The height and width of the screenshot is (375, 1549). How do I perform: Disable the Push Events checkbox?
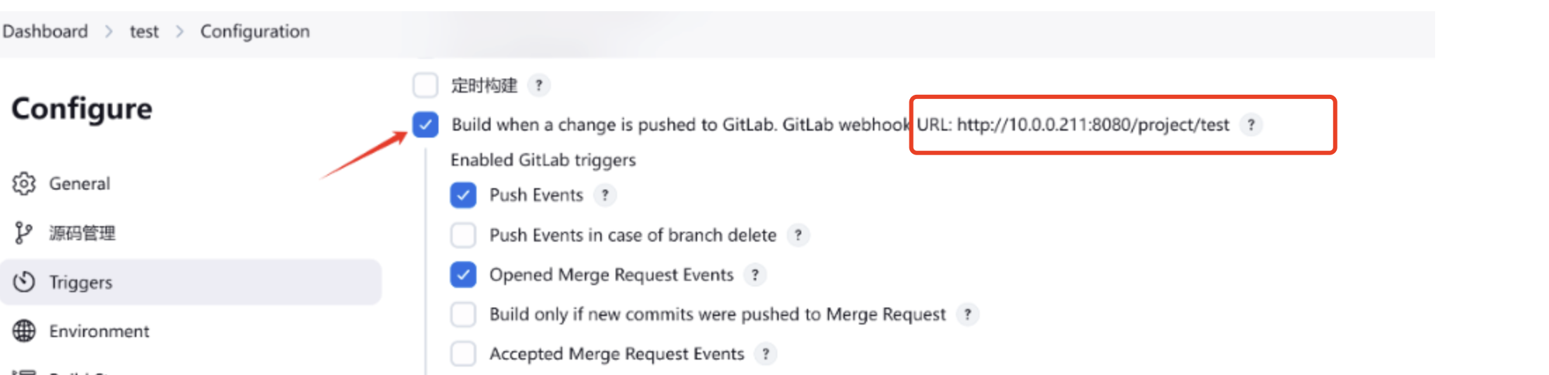(x=463, y=195)
